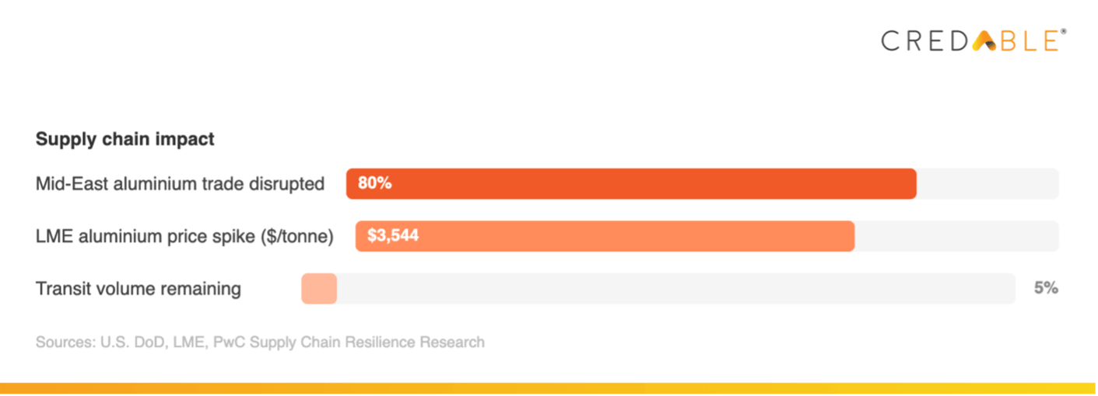Viewport: 1098px width, 396px height.
Task: Click "PwC Supply Chain Resilience Research" source text
Action: [350, 342]
